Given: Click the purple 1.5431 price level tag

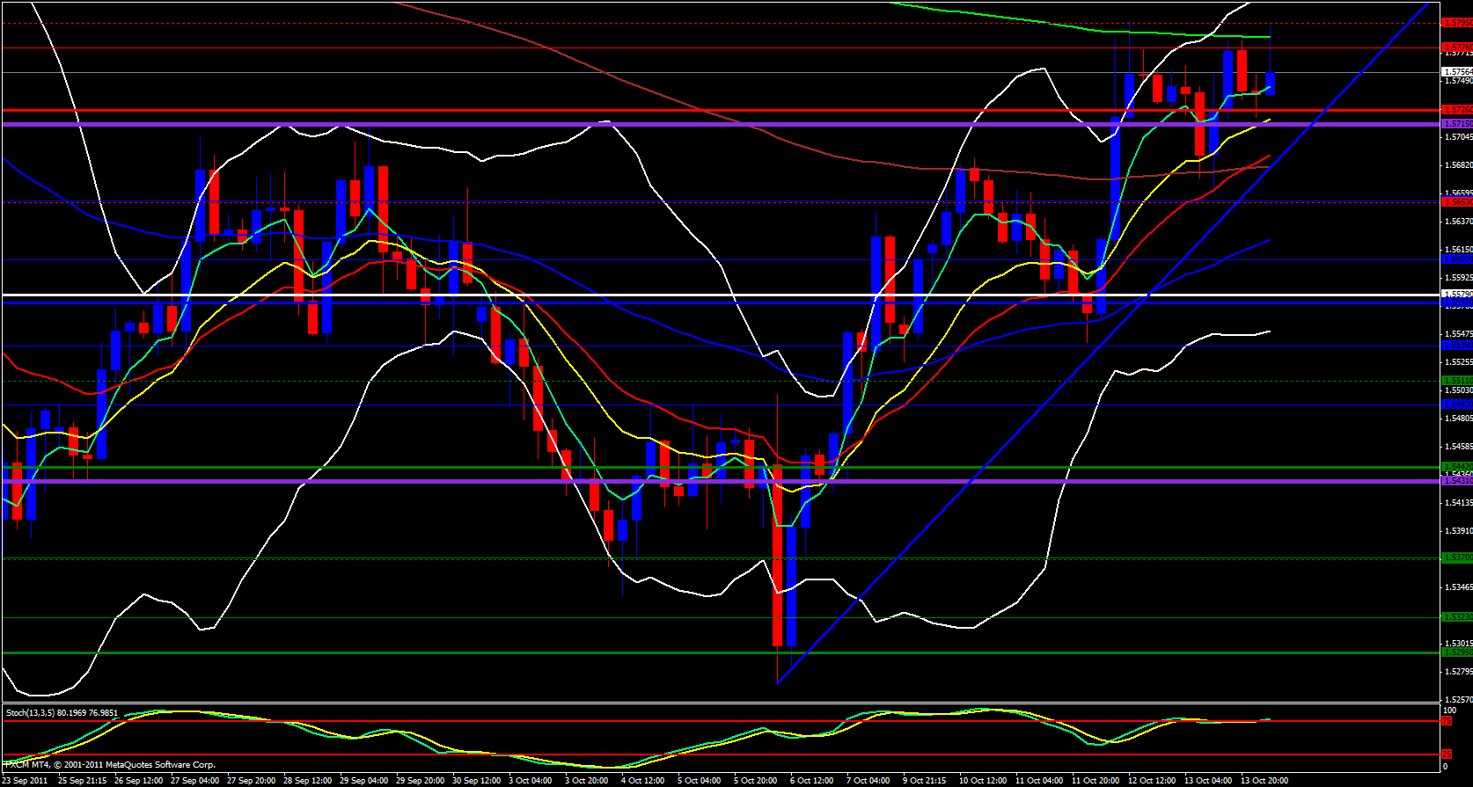Looking at the screenshot, I should point(1456,481).
